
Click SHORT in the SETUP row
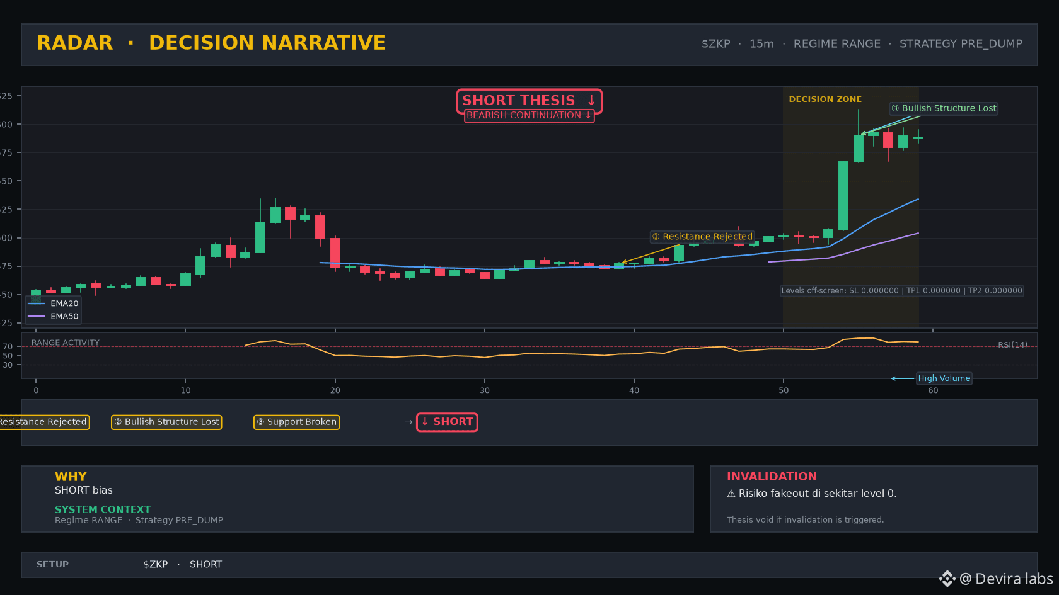tap(205, 565)
